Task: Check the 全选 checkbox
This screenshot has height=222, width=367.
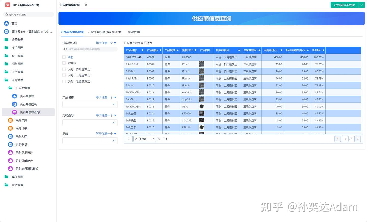Action: pyautogui.click(x=64, y=57)
